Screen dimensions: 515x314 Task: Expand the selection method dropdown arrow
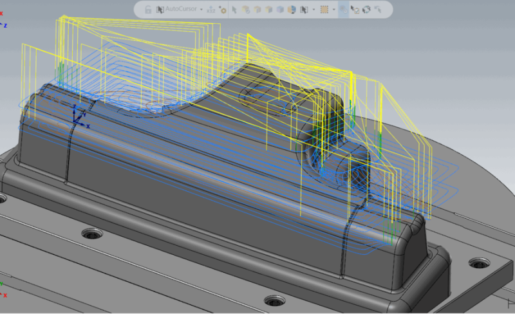(x=314, y=10)
